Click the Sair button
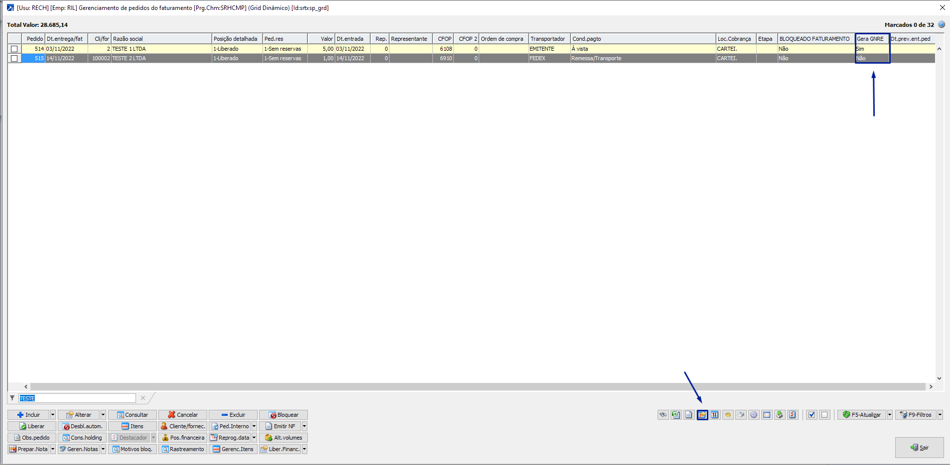 pos(920,448)
